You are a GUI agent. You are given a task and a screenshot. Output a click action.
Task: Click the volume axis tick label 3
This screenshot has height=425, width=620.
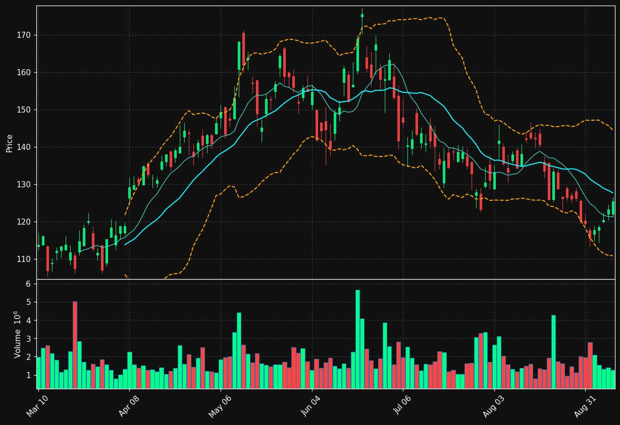(x=29, y=339)
